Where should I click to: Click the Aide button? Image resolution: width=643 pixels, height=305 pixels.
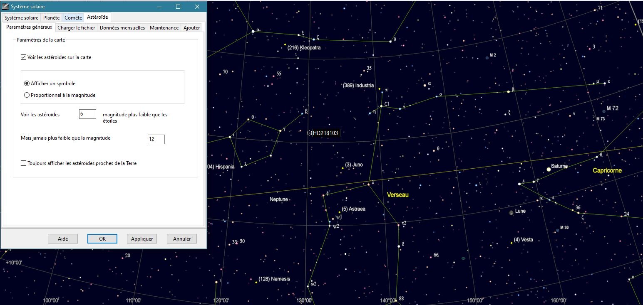point(62,239)
